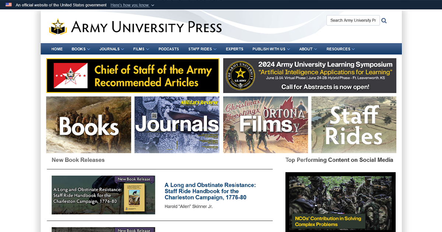Go to Home in the navigation bar
The width and height of the screenshot is (442, 232).
coord(57,49)
